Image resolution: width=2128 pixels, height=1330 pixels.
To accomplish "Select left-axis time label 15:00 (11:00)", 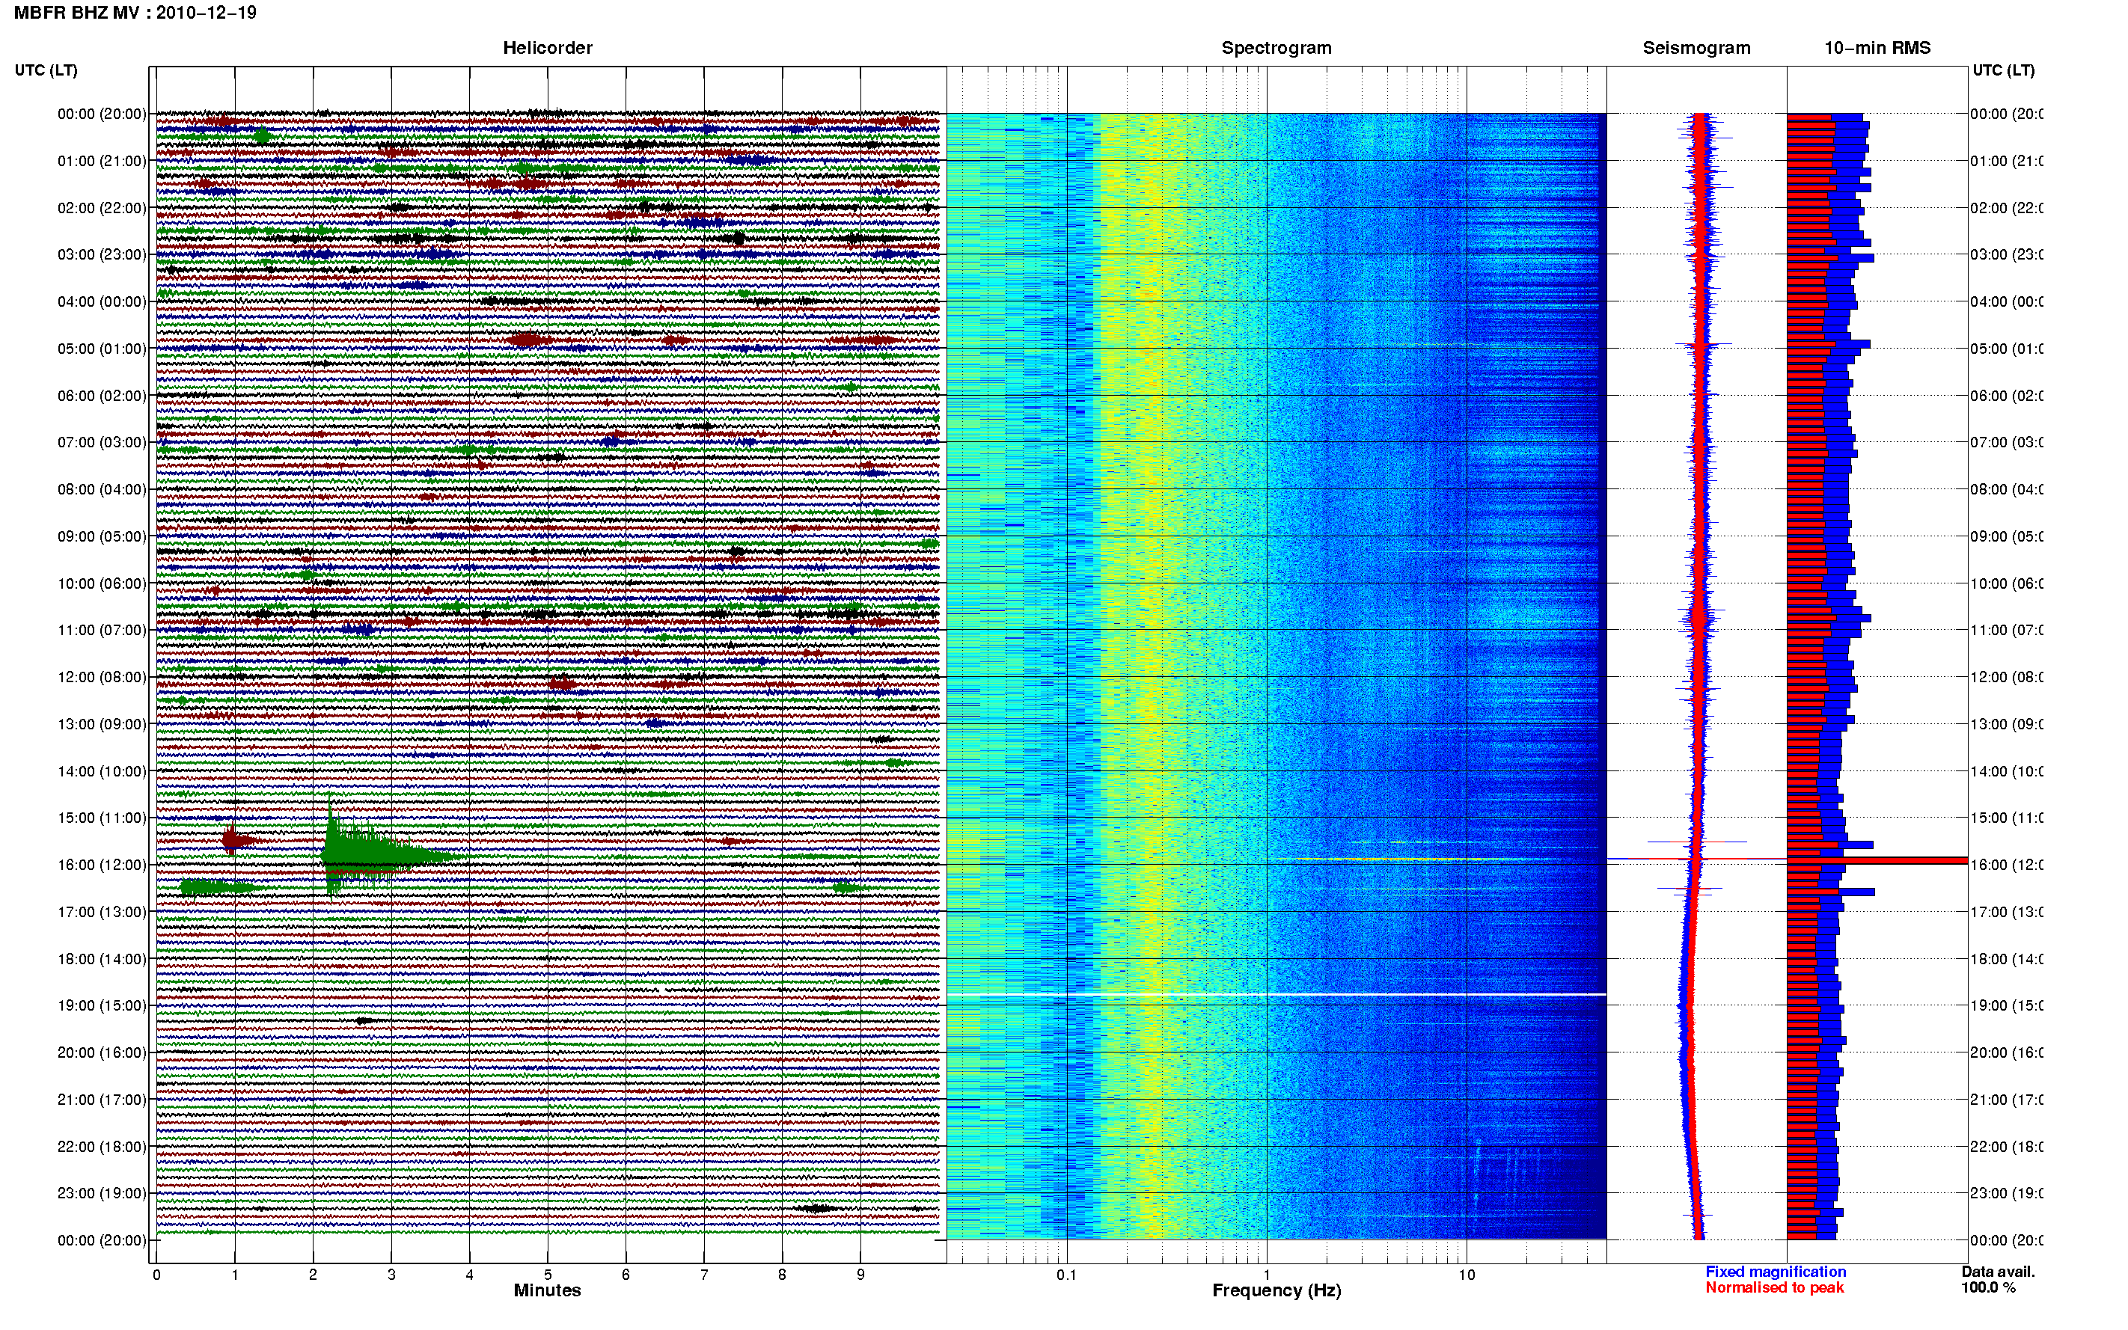I will [x=102, y=818].
